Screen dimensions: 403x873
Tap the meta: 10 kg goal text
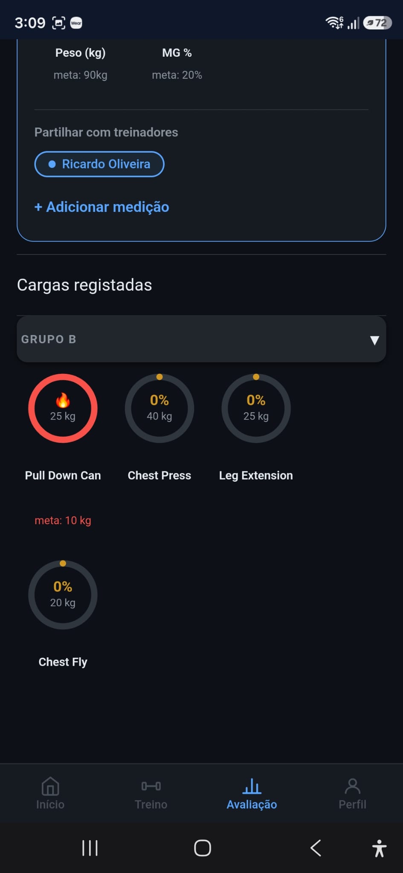click(x=63, y=520)
